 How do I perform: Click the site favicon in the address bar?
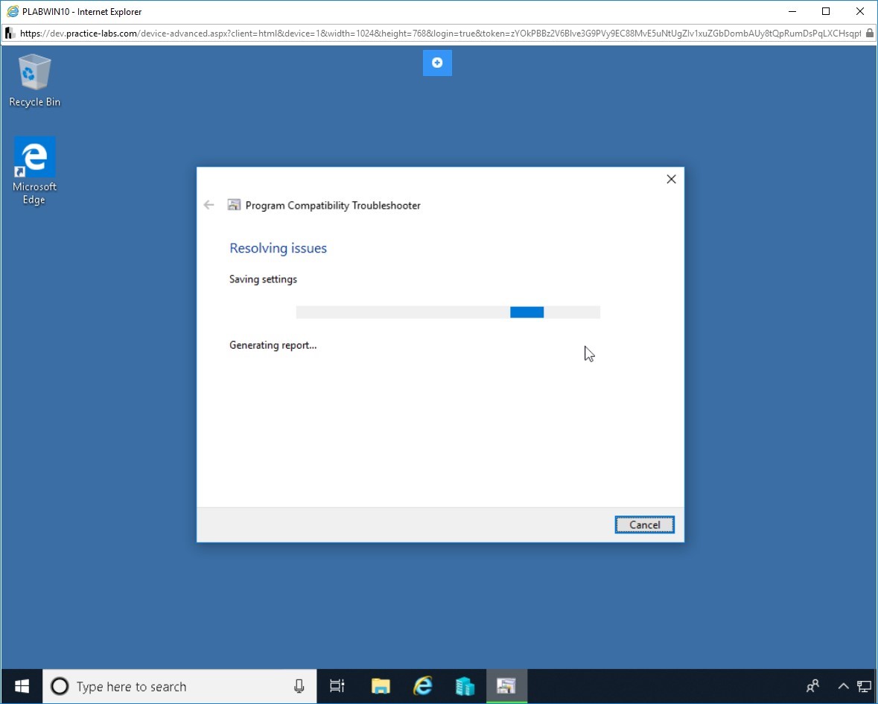10,33
